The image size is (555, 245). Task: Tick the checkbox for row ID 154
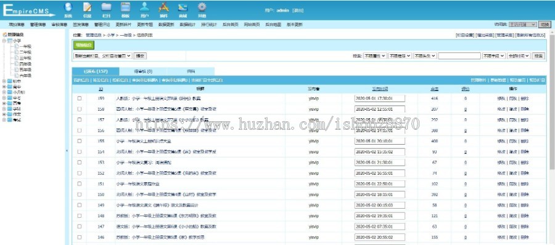(80, 151)
